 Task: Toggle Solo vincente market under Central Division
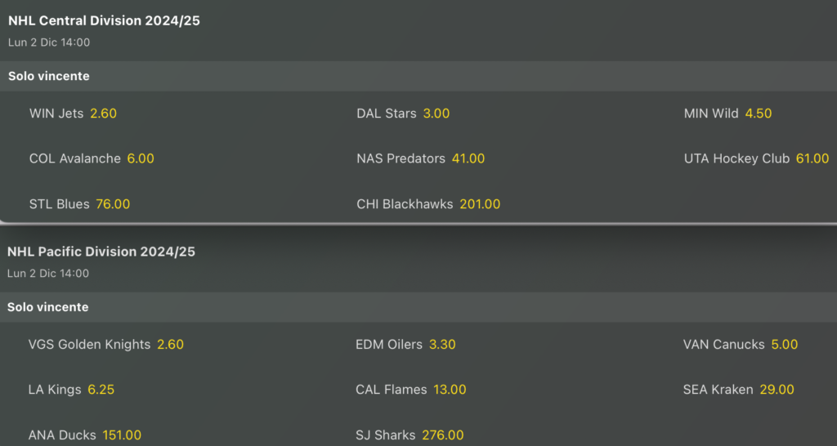tap(49, 76)
